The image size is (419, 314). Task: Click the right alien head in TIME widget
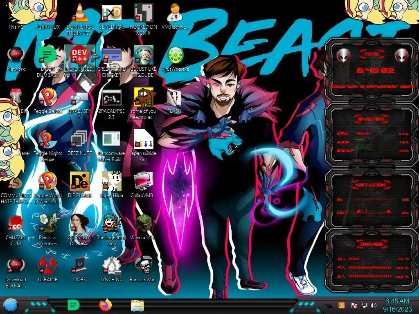[401, 55]
